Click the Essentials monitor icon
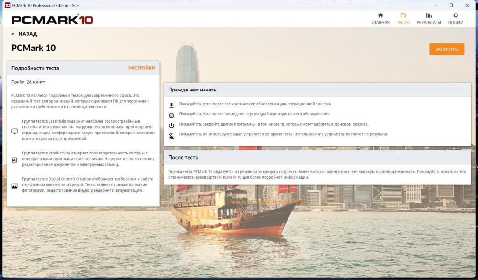This screenshot has height=280, width=478. [14, 132]
